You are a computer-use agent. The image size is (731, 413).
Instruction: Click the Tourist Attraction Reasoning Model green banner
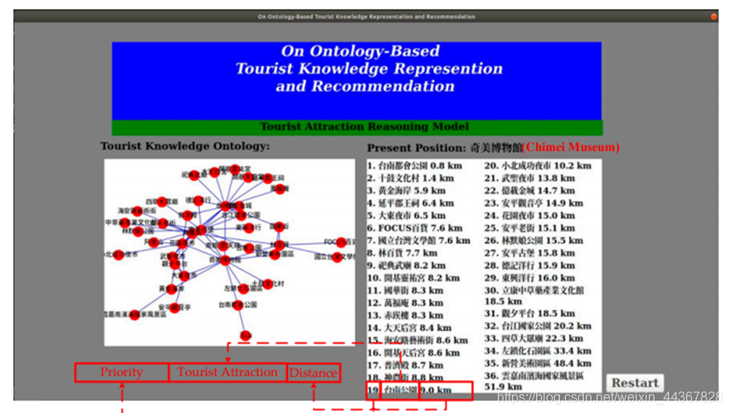[x=357, y=127]
